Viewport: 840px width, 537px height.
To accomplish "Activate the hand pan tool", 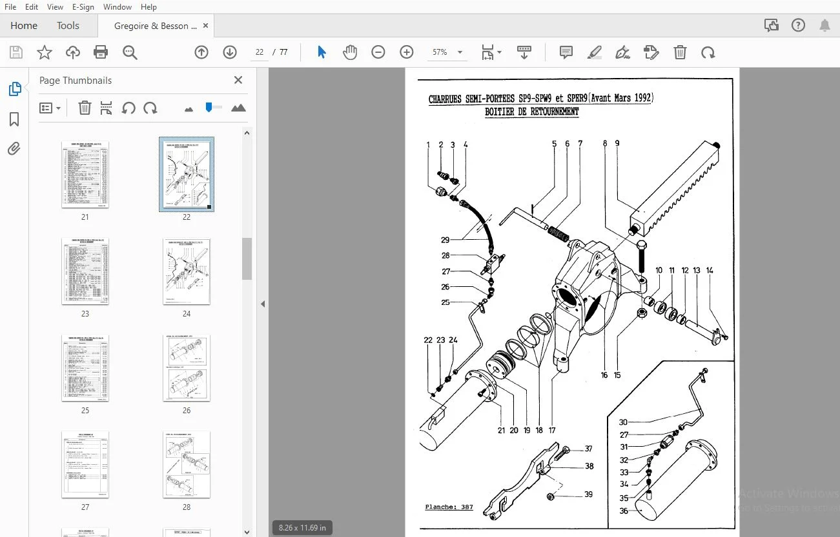I will (350, 52).
